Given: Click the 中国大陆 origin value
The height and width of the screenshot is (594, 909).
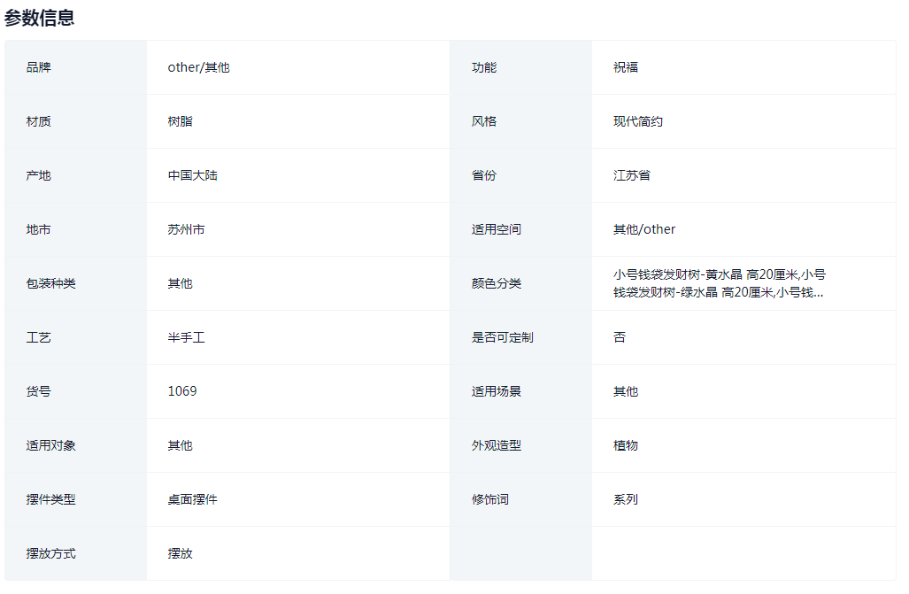Looking at the screenshot, I should coord(194,174).
